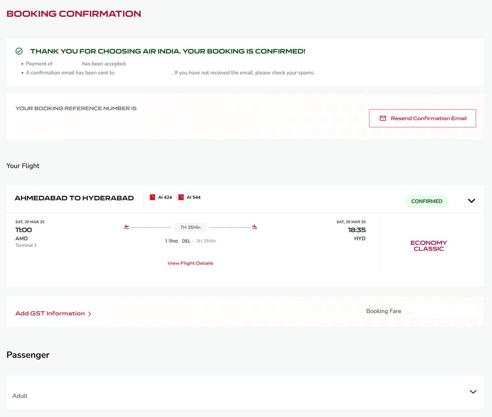Click the departure plane icon

(x=127, y=227)
